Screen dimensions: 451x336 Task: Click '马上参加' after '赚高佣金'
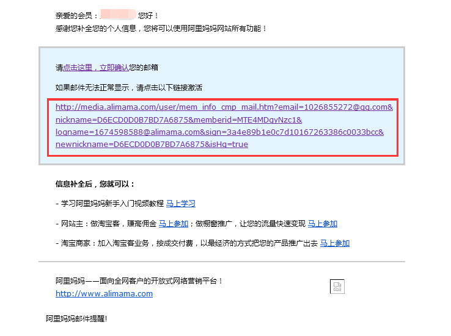coord(174,224)
